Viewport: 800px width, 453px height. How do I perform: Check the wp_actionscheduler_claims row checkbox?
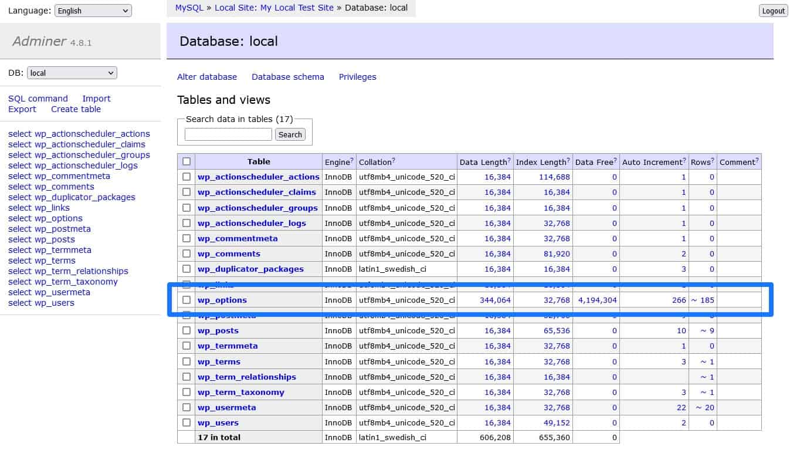coord(187,192)
